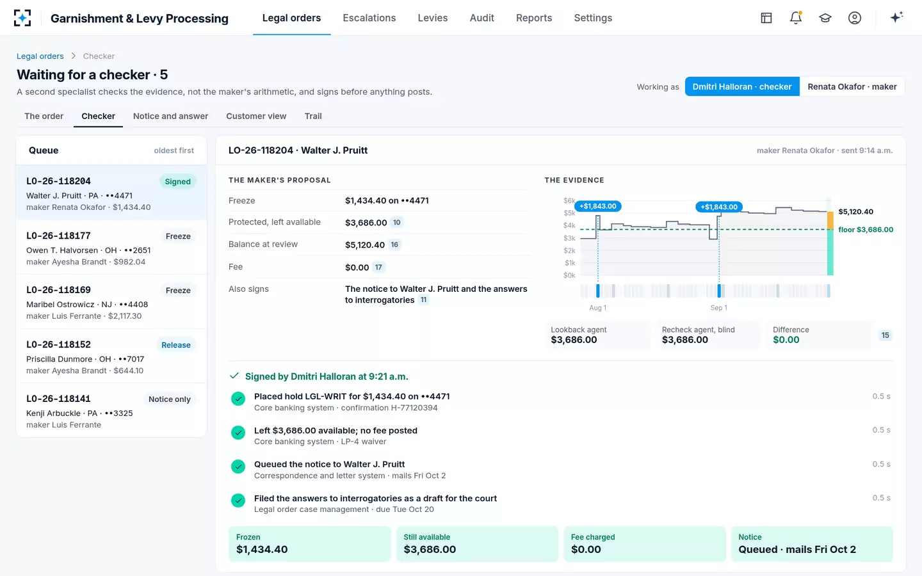Click the oldest first sort label
This screenshot has height=576, width=922.
pos(174,150)
